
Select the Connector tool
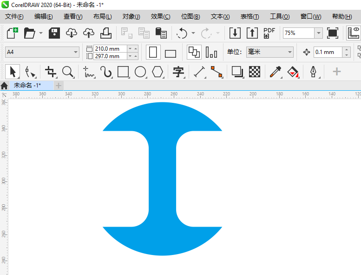pyautogui.click(x=217, y=72)
